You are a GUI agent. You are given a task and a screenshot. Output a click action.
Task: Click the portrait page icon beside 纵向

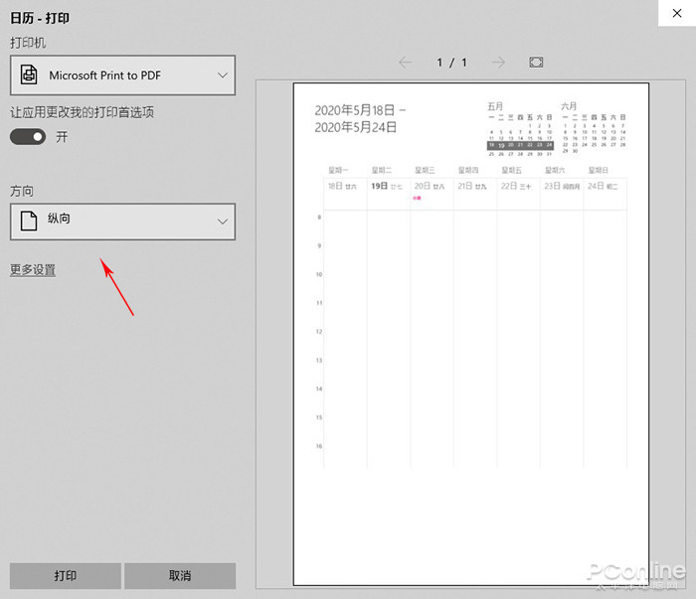click(29, 221)
